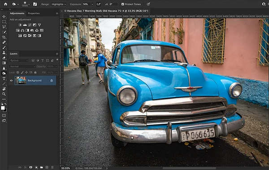Go to the Home screen icon
Image resolution: width=269 pixels, height=170 pixels.
click(x=6, y=4)
